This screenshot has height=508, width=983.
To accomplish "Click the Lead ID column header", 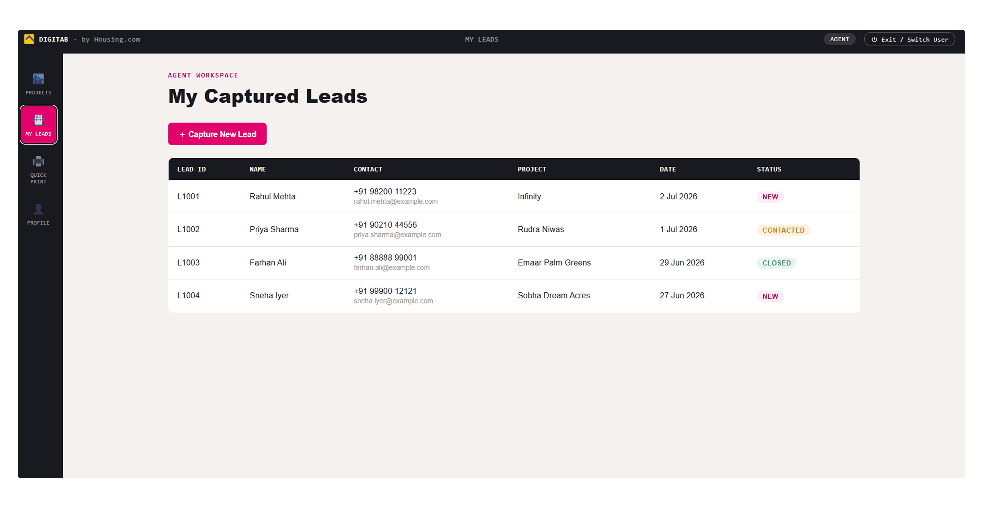I will pyautogui.click(x=192, y=169).
